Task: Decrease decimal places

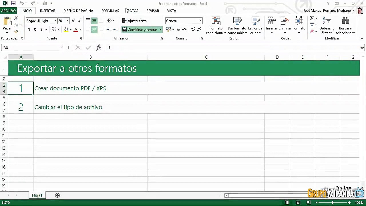Action: pyautogui.click(x=200, y=29)
